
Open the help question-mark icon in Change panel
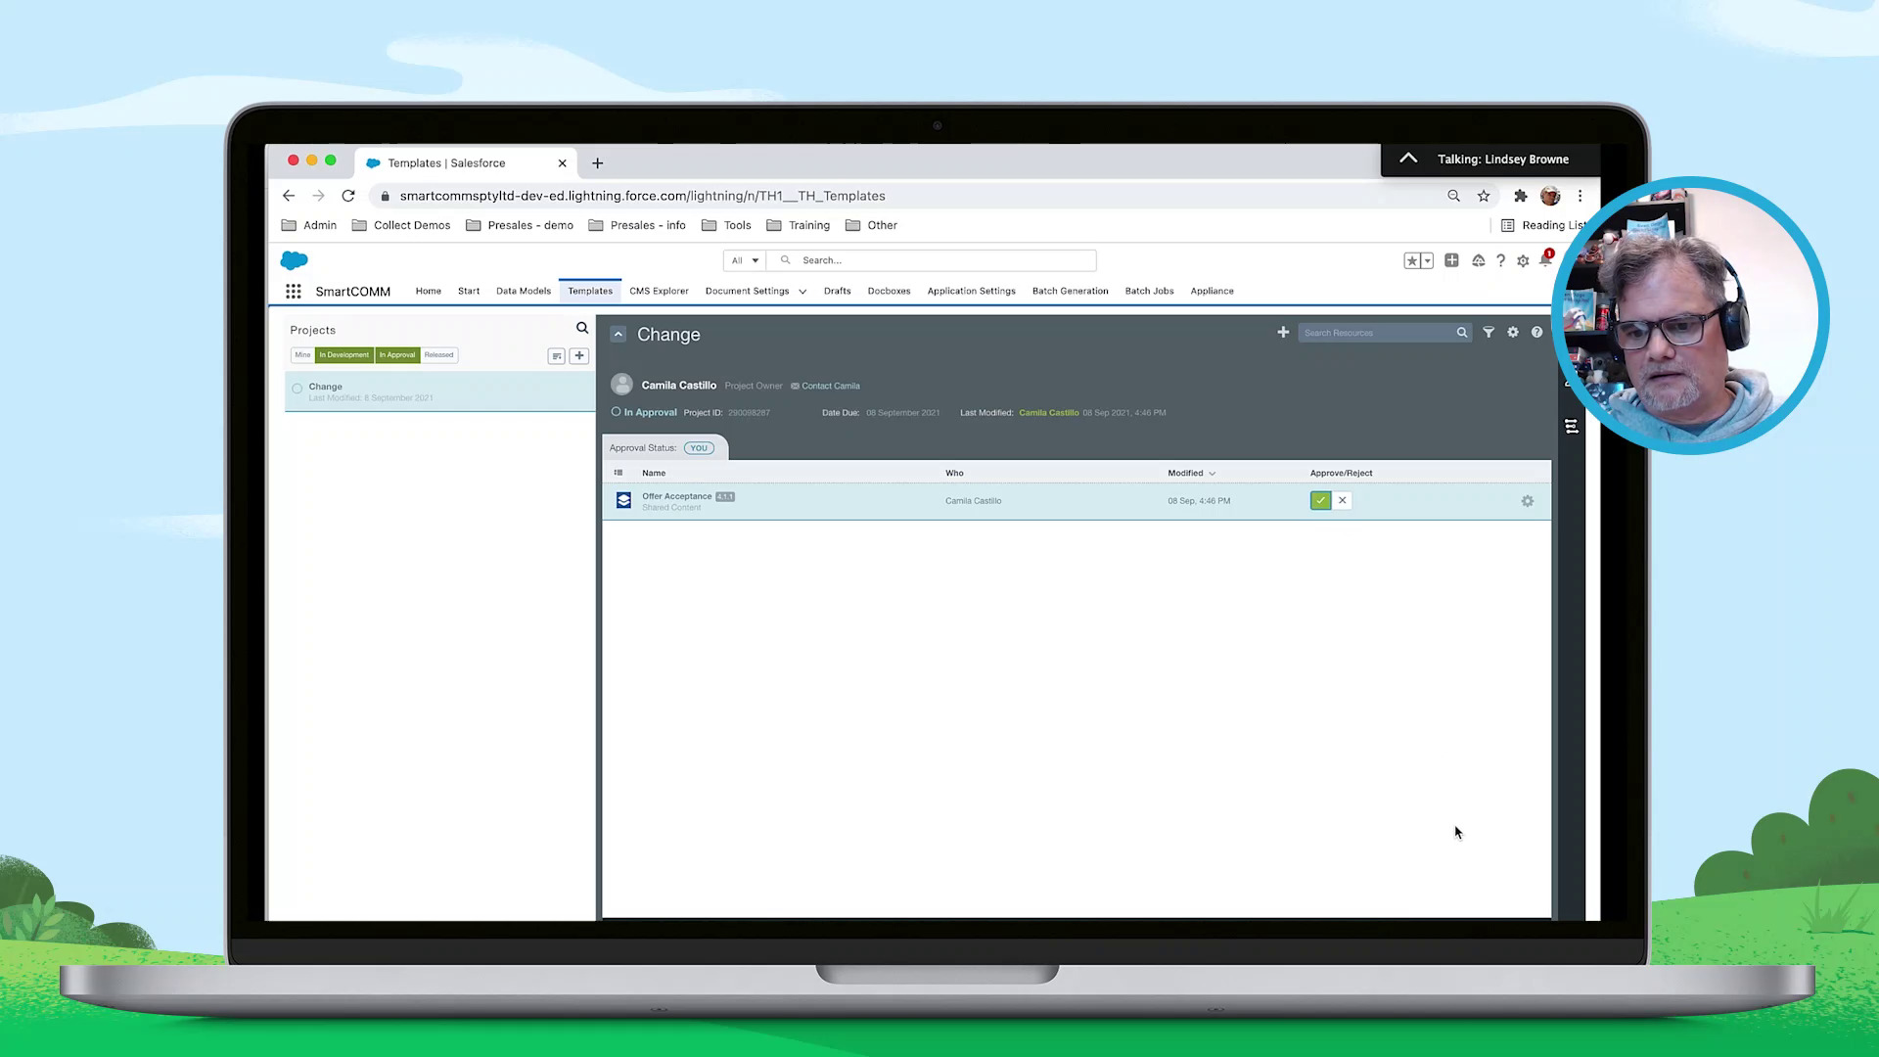tap(1536, 333)
